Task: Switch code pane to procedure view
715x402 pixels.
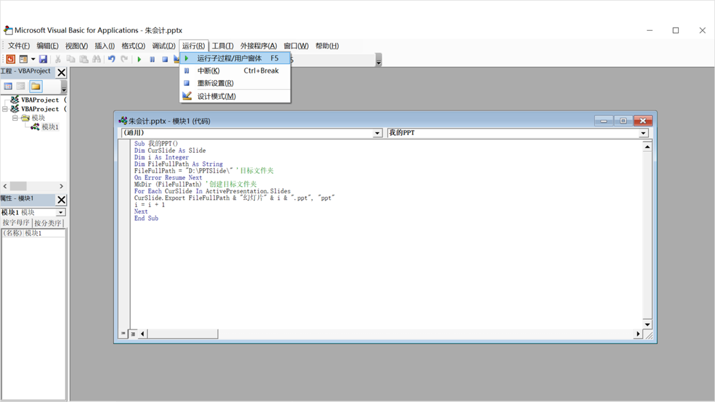Action: 123,333
